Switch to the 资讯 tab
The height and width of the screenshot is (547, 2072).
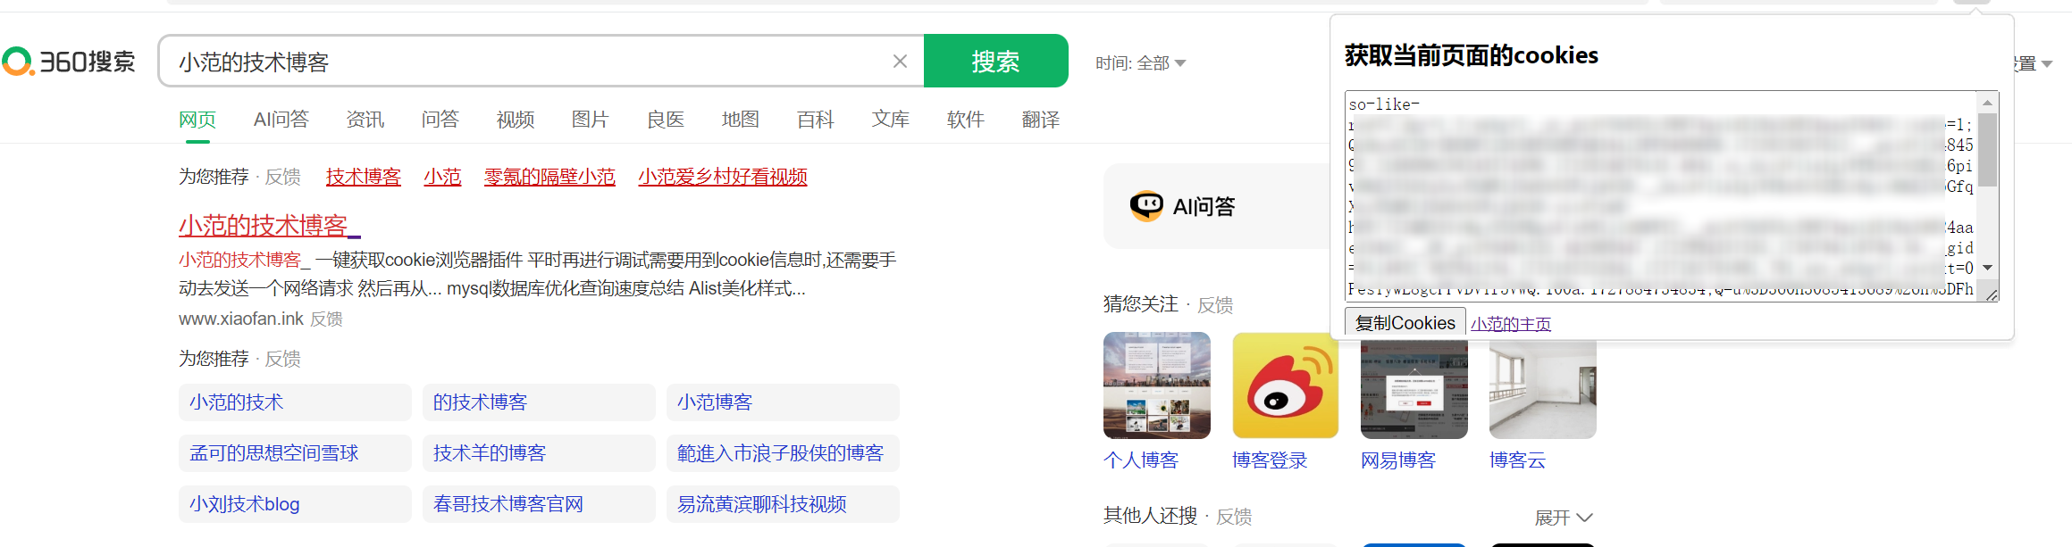click(365, 120)
